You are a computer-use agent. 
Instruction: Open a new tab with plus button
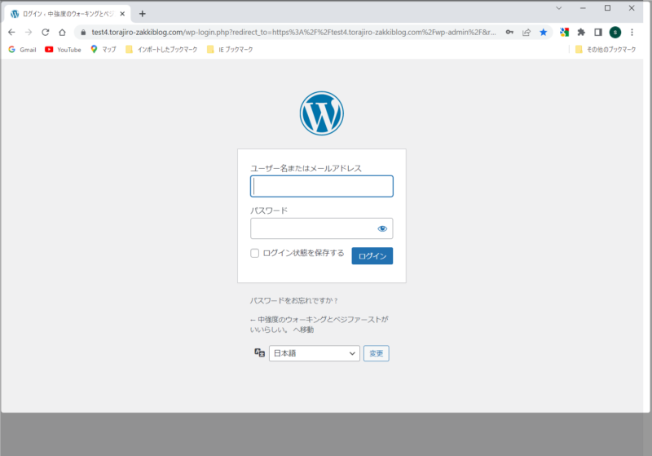pyautogui.click(x=143, y=13)
